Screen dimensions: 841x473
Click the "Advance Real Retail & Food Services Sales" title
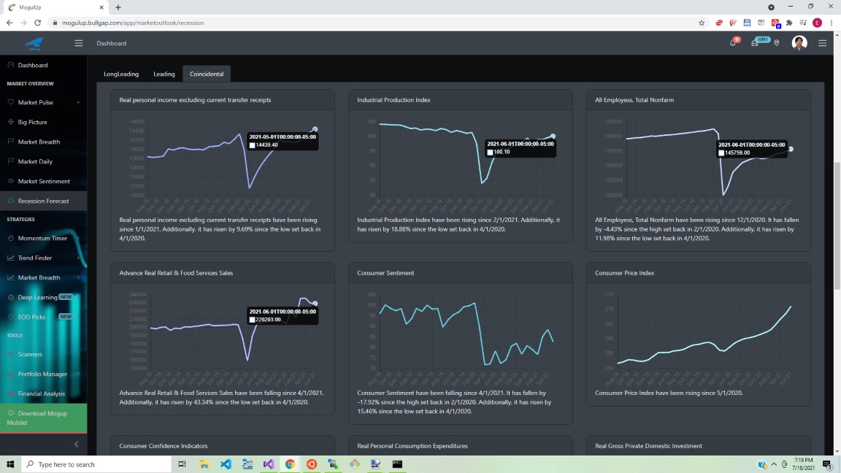[176, 273]
